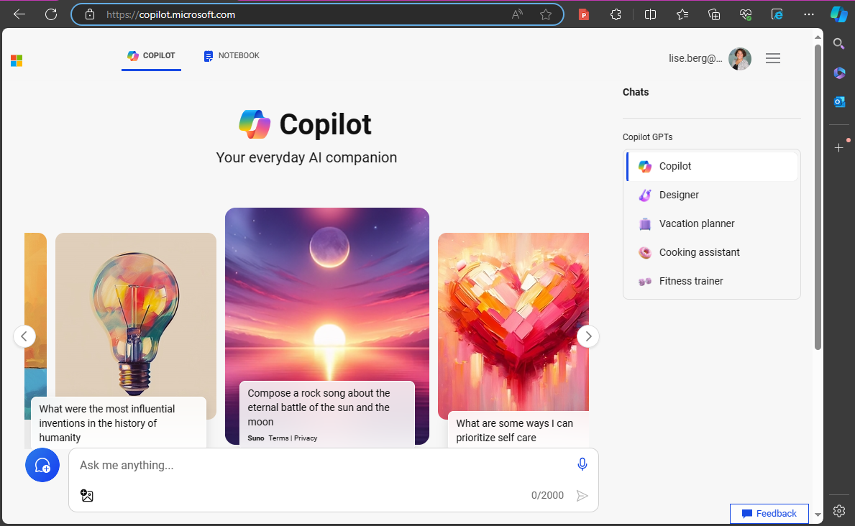855x526 pixels.
Task: Click the send arrow icon
Action: [582, 495]
